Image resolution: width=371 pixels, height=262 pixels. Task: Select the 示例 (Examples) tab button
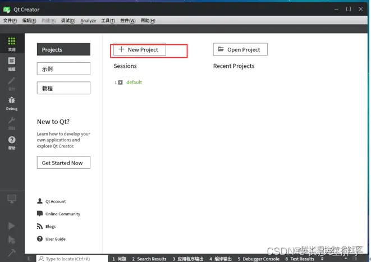coord(63,69)
